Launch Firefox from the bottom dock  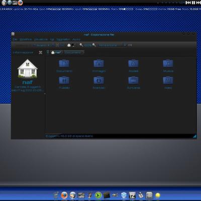pyautogui.click(x=64, y=195)
